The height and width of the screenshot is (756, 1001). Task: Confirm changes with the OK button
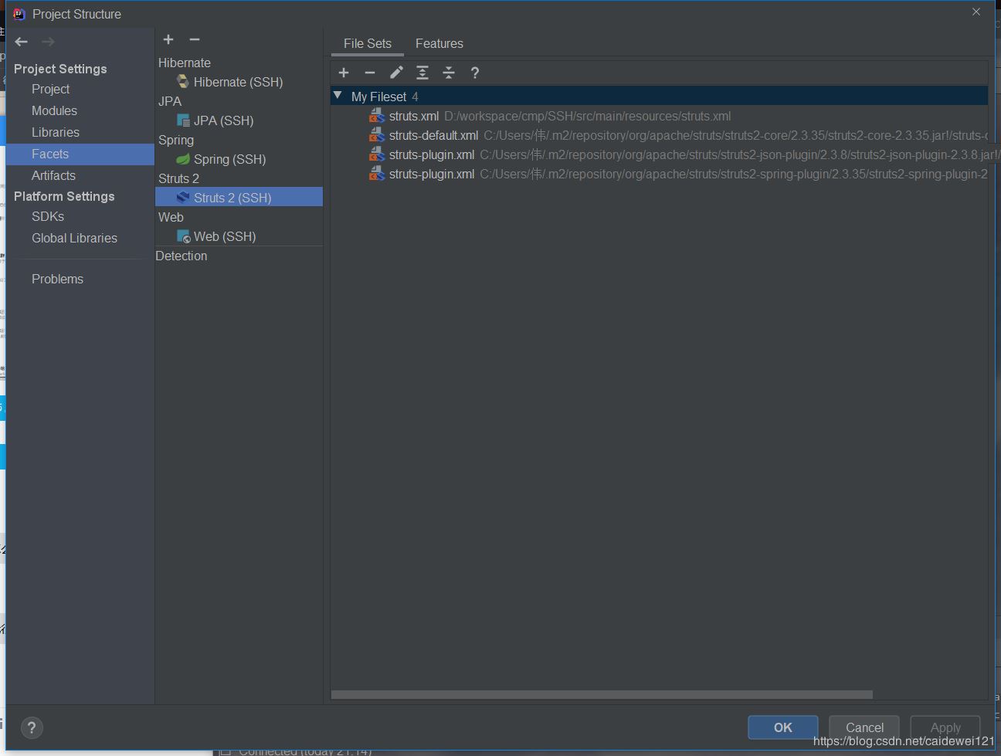click(x=782, y=727)
